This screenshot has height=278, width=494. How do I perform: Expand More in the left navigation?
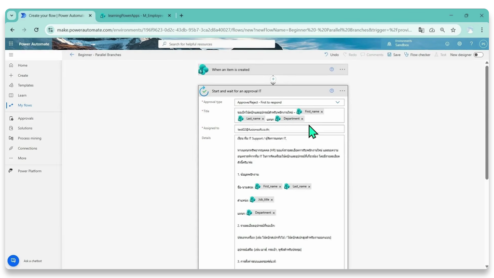22,158
